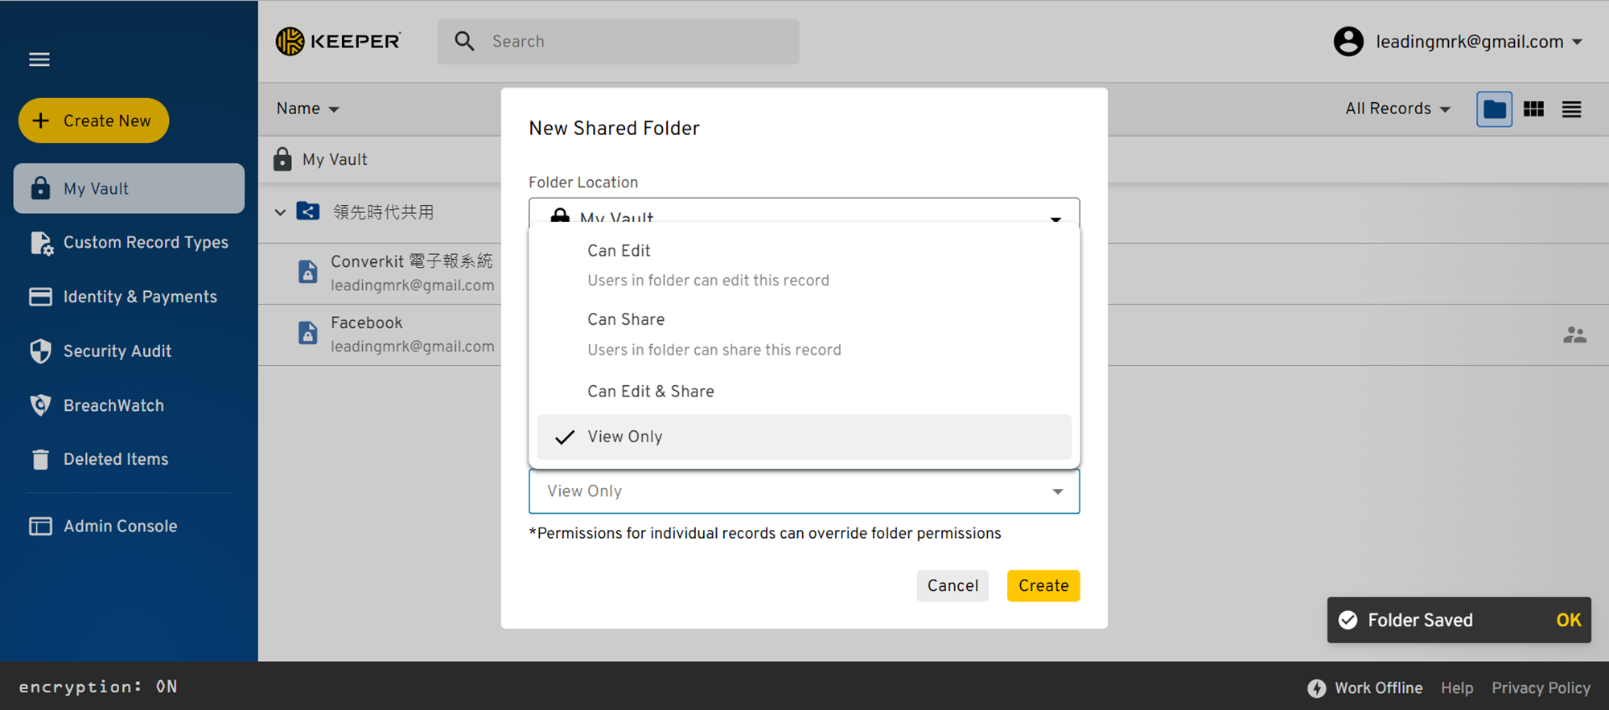The image size is (1609, 710).
Task: Click the Create button
Action: click(x=1043, y=585)
